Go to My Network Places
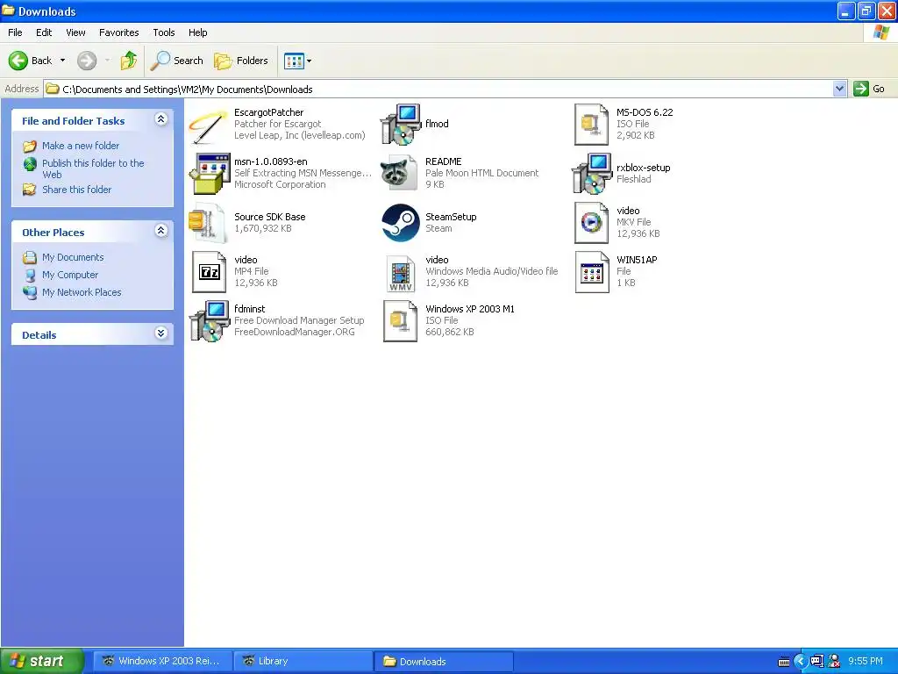The height and width of the screenshot is (674, 898). [x=82, y=292]
